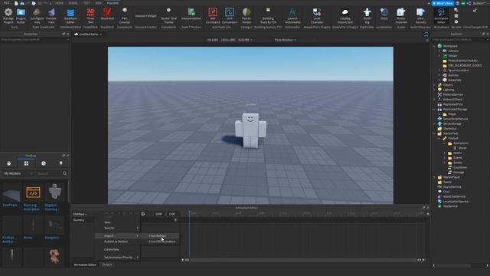Select ServerScriptService in the Explorer
This screenshot has width=490, height=276.
(456, 119)
